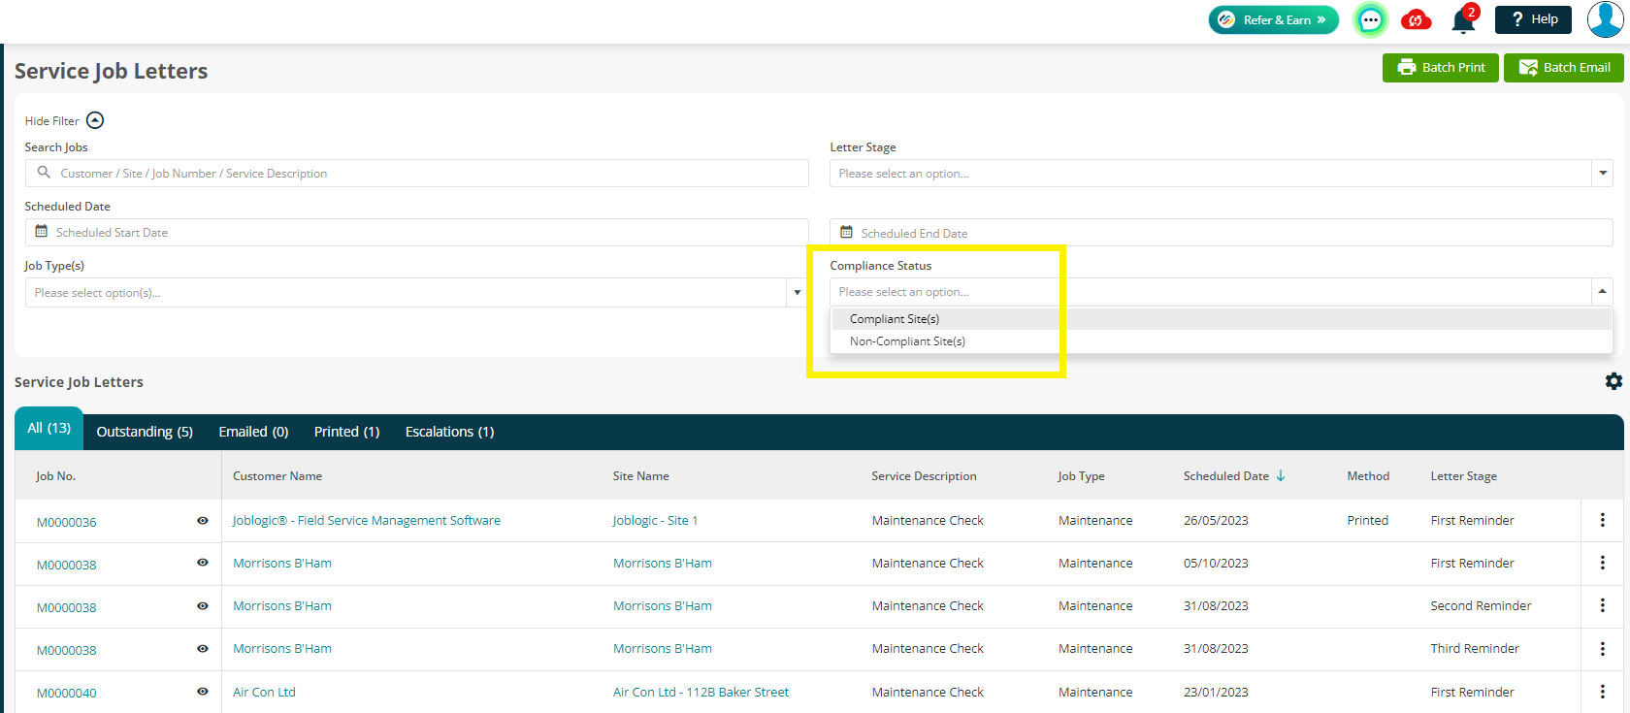This screenshot has width=1630, height=713.
Task: Click the Search Jobs input field
Action: (x=416, y=174)
